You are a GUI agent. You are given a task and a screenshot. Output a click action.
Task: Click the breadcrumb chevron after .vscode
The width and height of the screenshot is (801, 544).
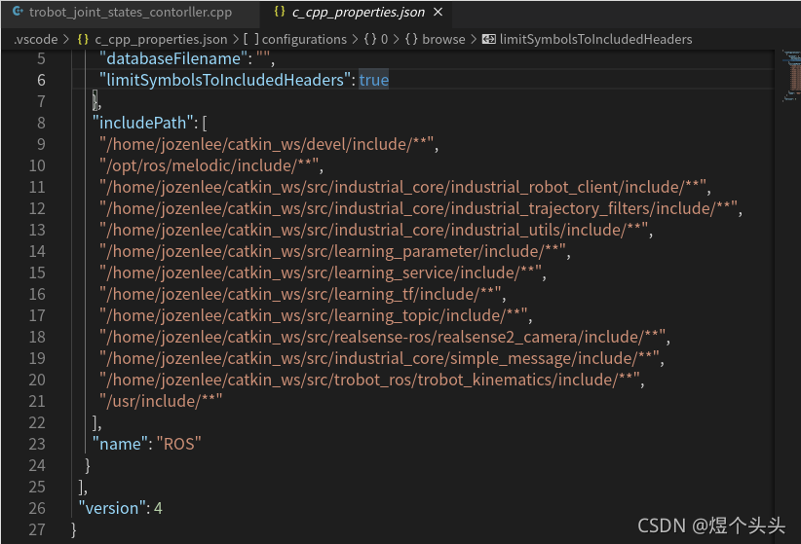click(66, 39)
